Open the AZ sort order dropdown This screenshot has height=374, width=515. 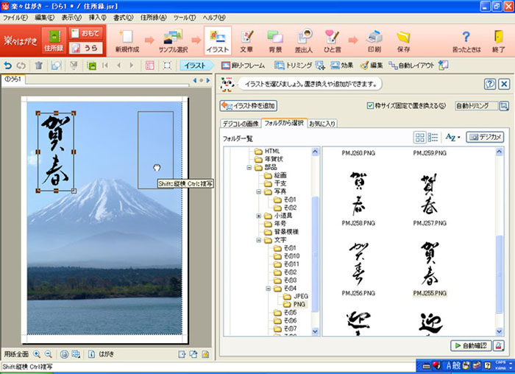click(x=452, y=138)
